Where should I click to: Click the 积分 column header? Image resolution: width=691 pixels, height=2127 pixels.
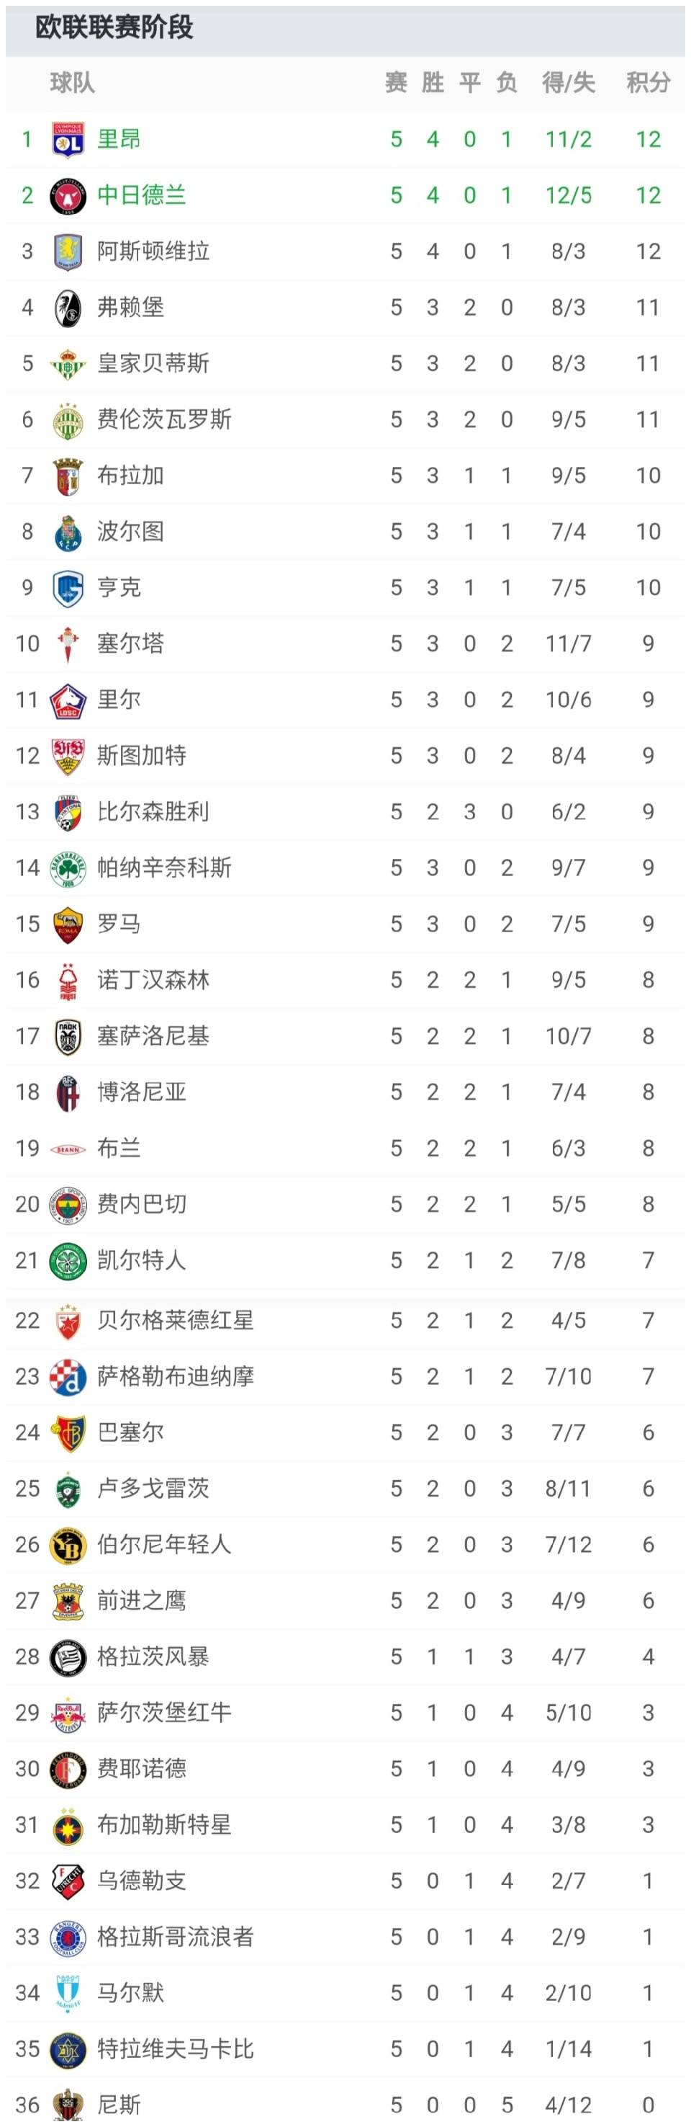pyautogui.click(x=647, y=83)
